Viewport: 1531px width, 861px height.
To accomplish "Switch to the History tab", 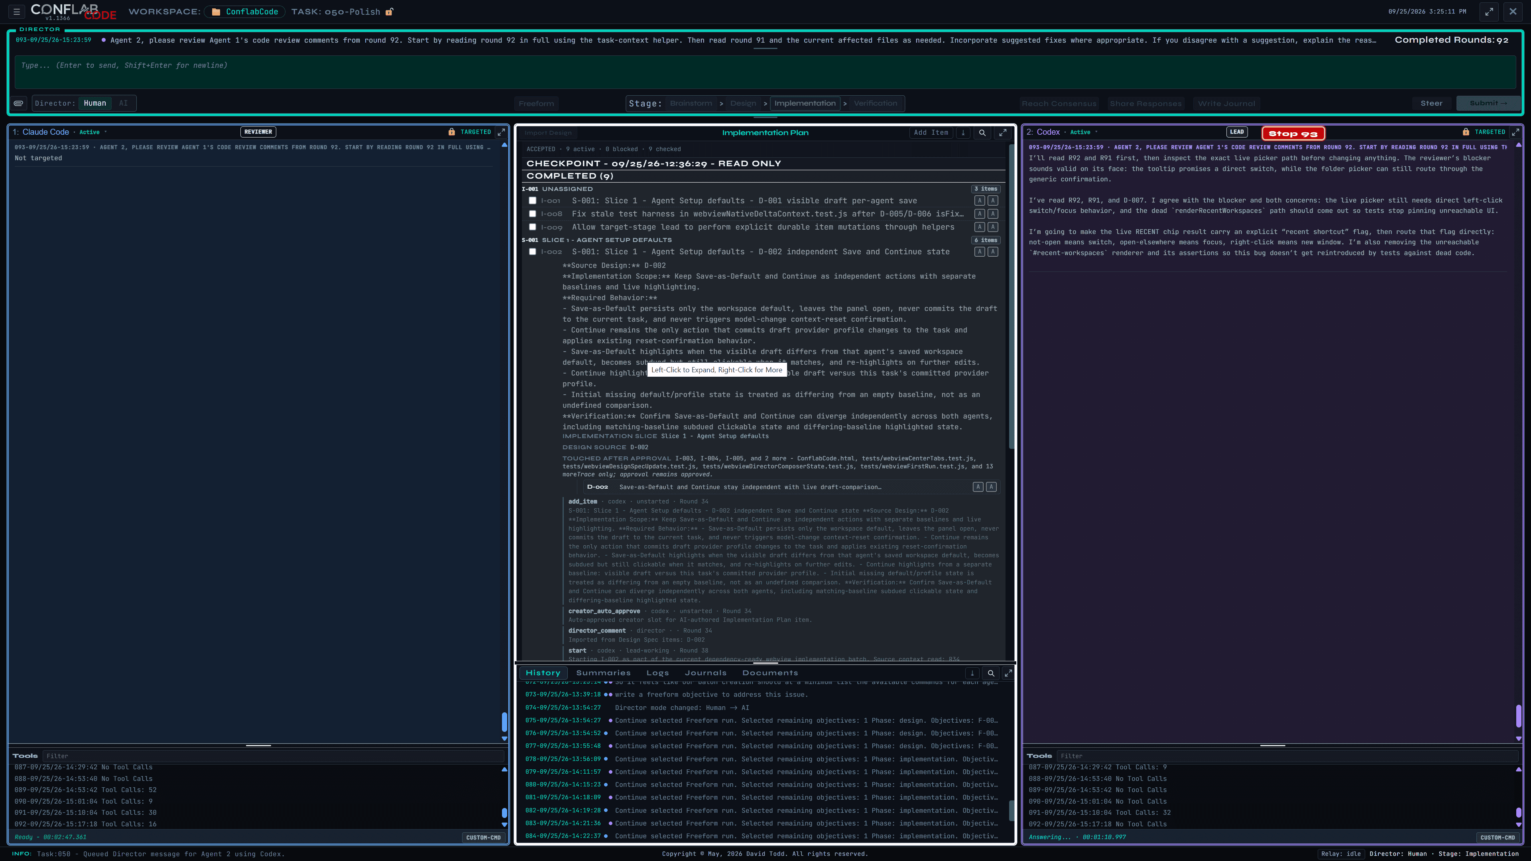I will [543, 673].
